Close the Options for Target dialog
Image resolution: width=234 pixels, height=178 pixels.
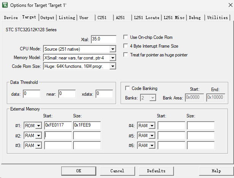(231, 5)
